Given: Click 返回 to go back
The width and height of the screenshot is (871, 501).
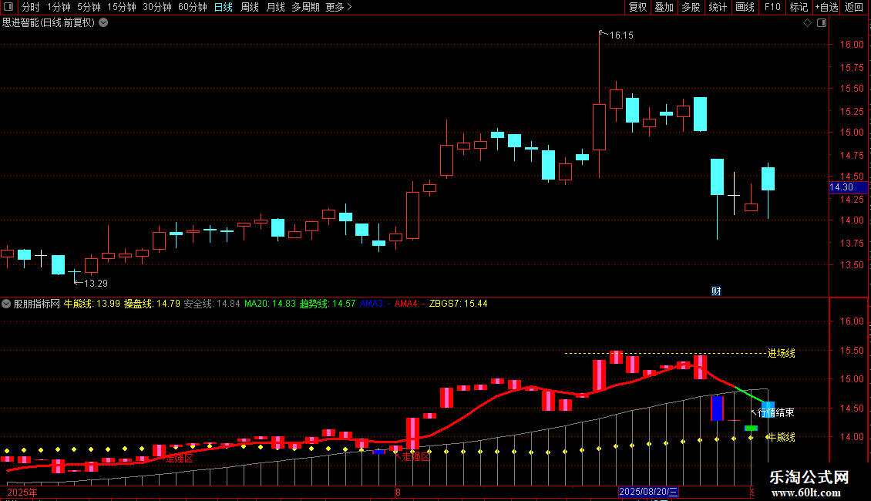Looking at the screenshot, I should [x=854, y=7].
